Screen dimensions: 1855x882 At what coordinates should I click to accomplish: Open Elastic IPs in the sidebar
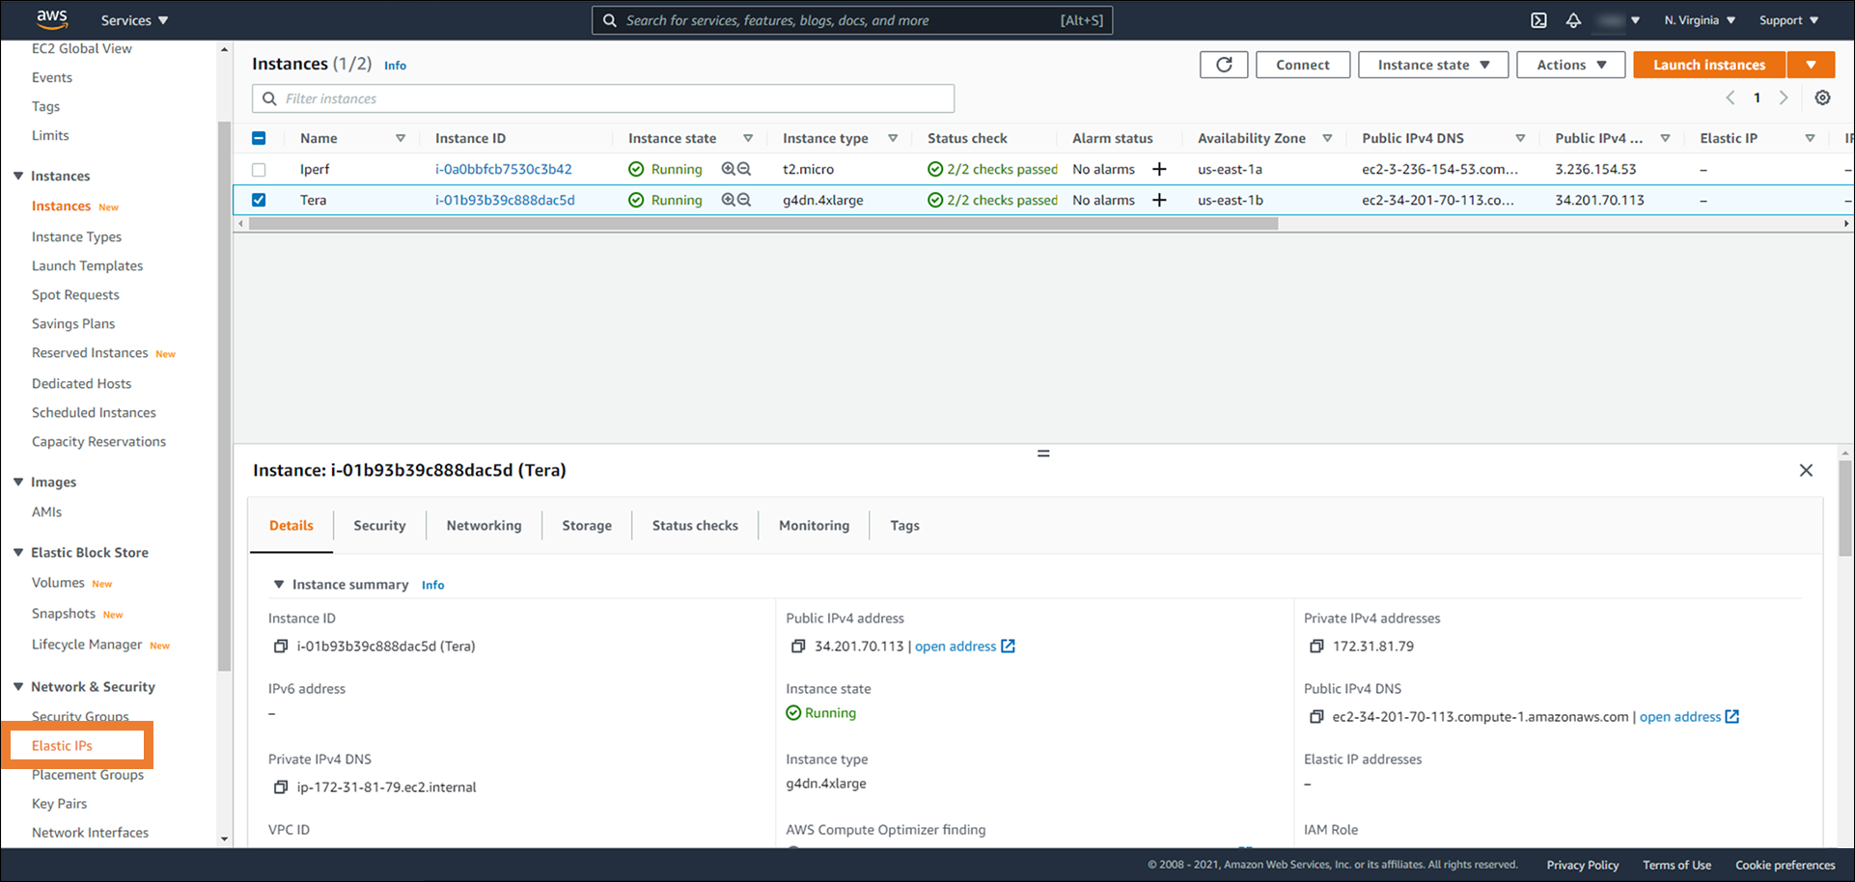pyautogui.click(x=62, y=745)
